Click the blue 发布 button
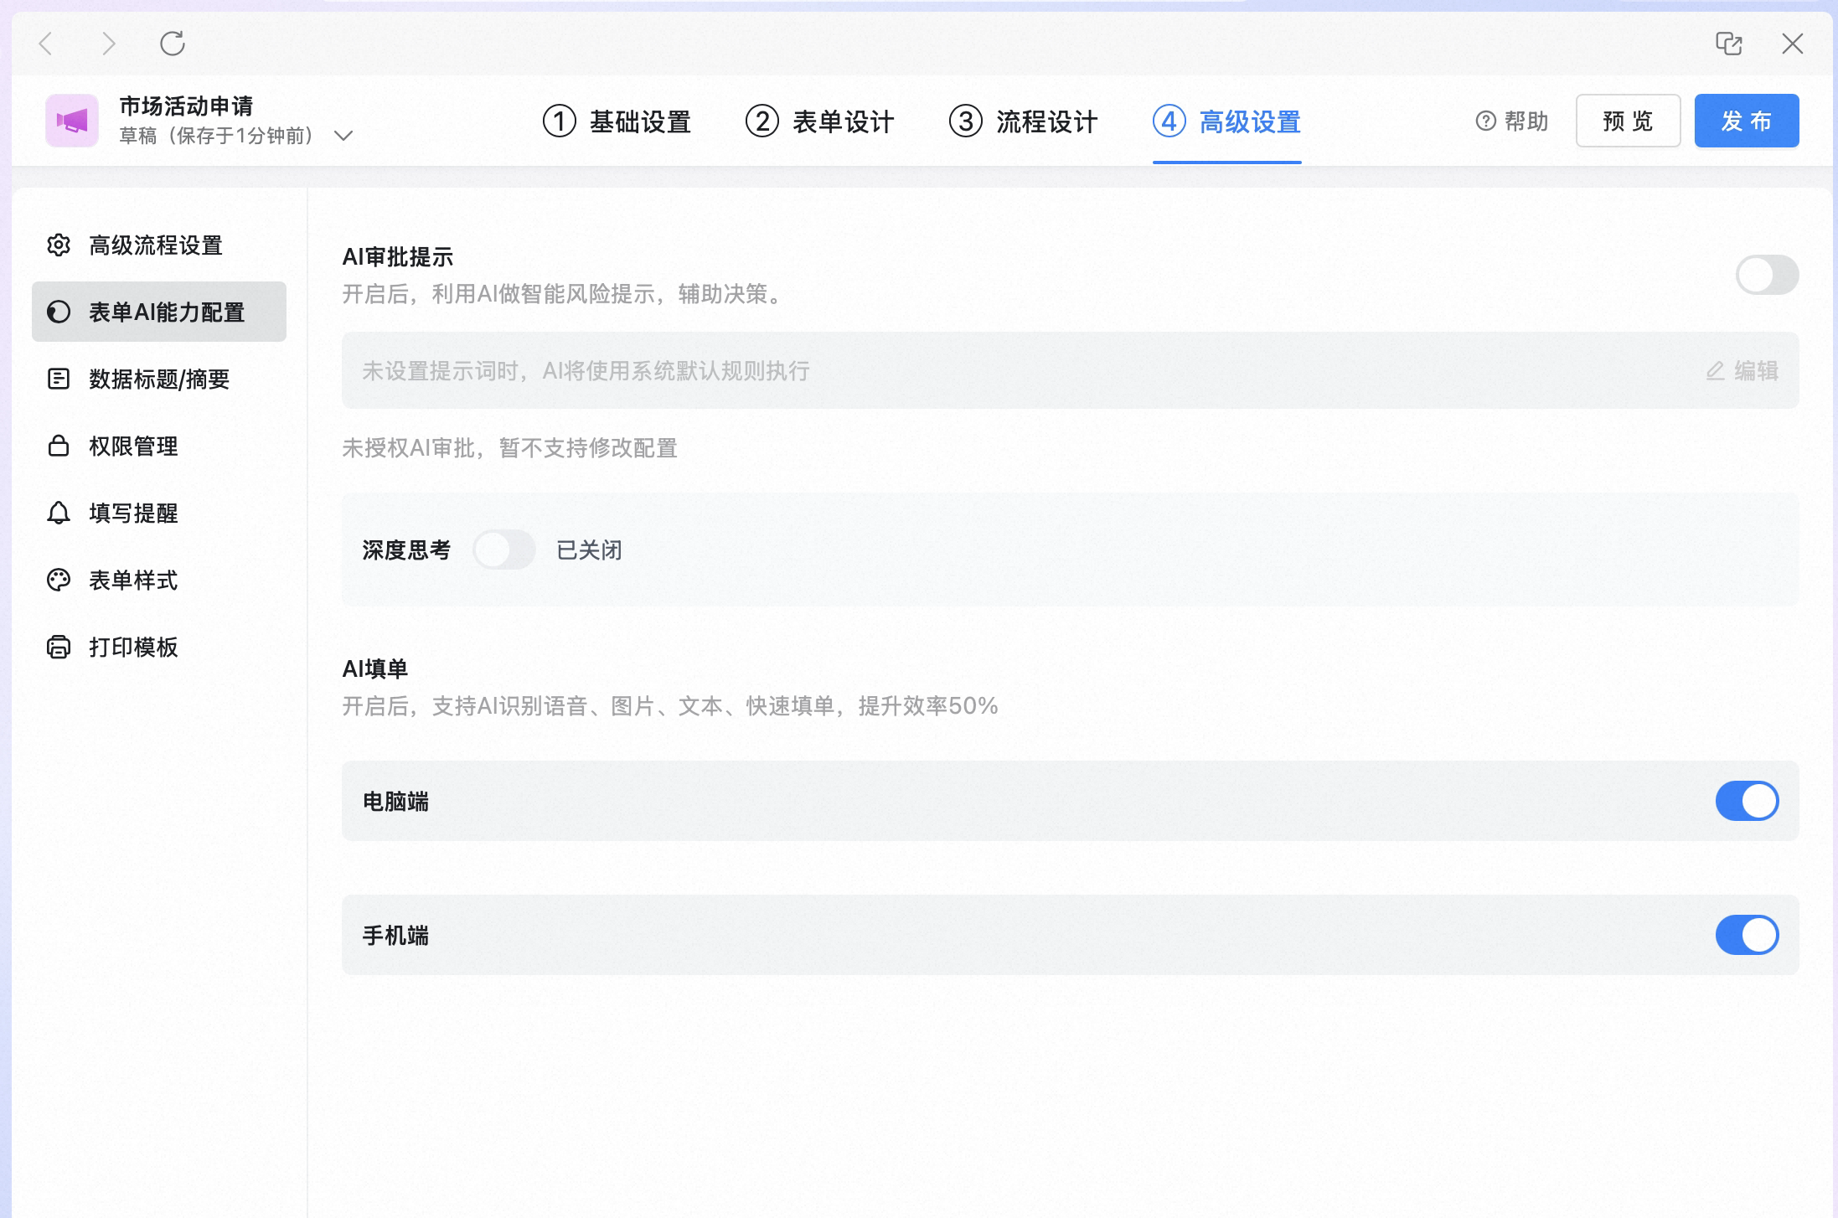 (x=1747, y=121)
